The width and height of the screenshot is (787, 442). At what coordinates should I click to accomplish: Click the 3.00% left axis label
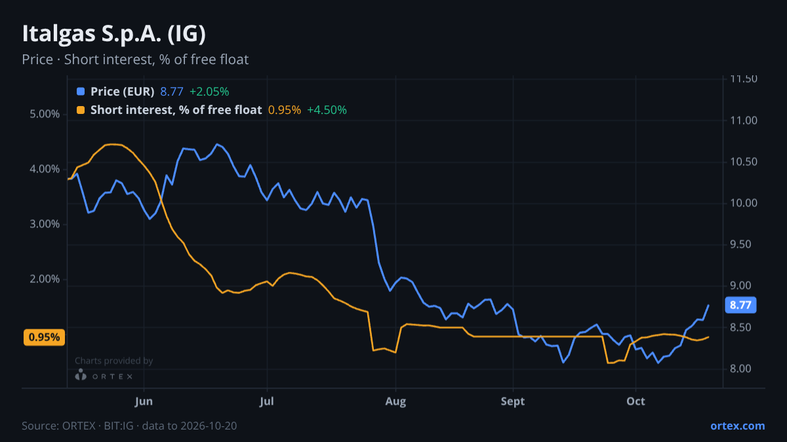[45, 224]
